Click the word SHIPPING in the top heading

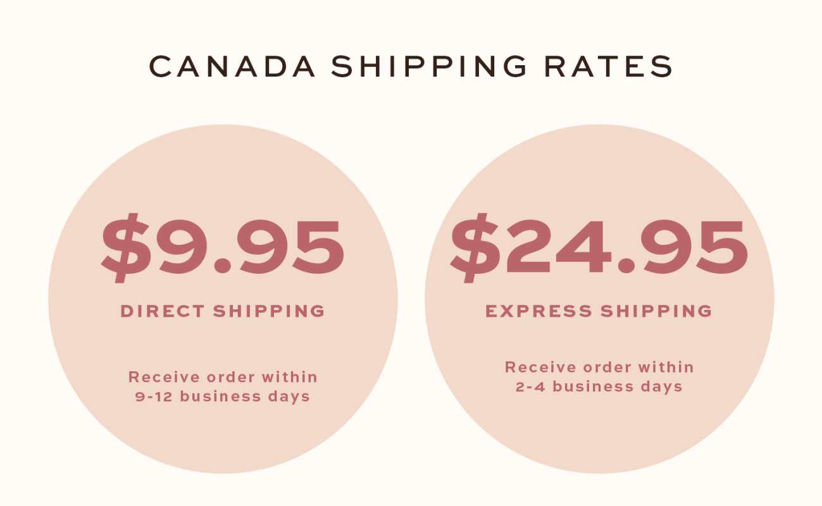[x=429, y=67]
